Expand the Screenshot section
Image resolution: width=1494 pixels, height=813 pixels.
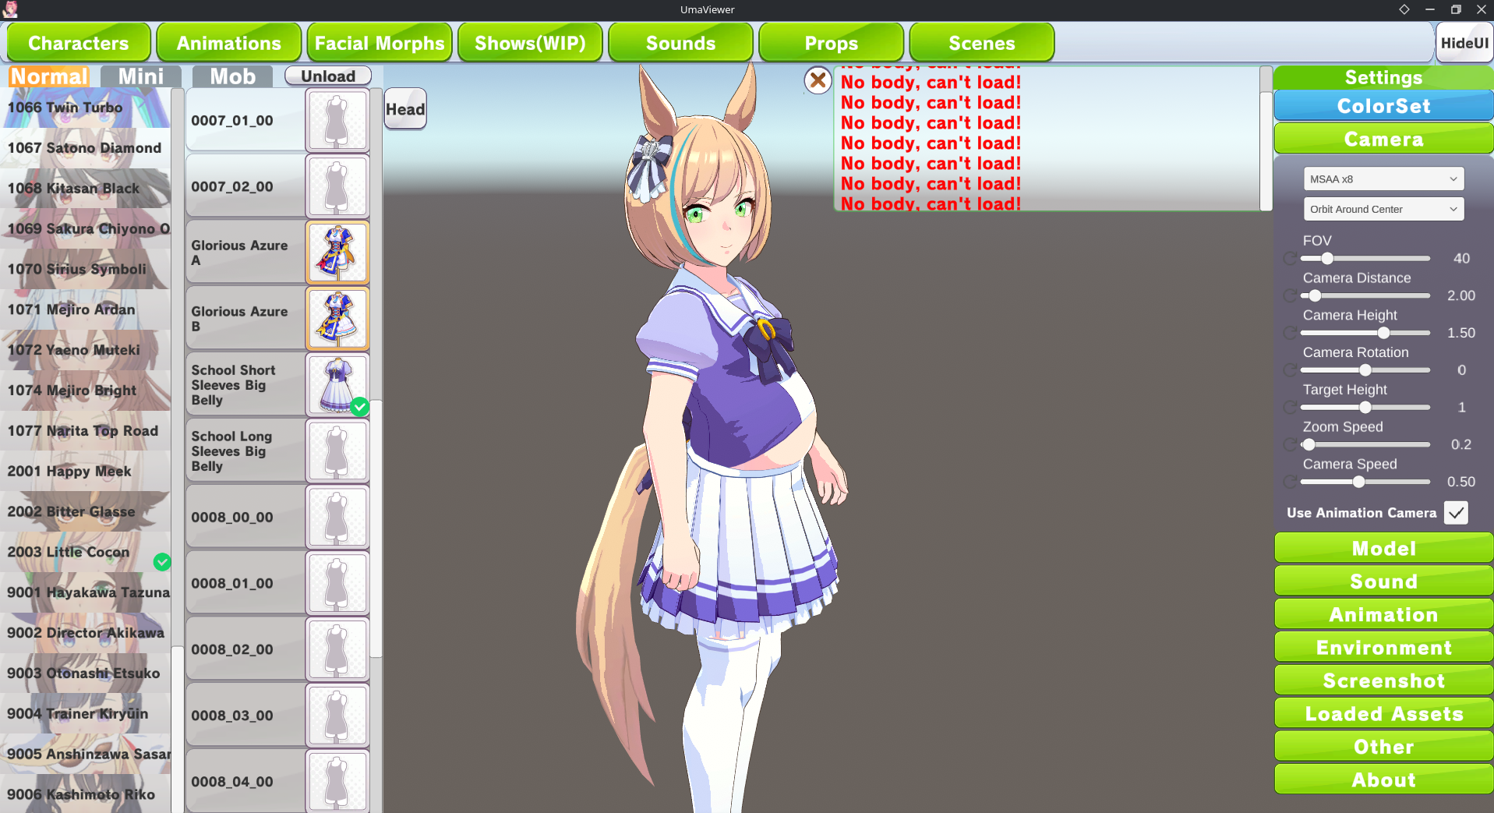[x=1383, y=681]
